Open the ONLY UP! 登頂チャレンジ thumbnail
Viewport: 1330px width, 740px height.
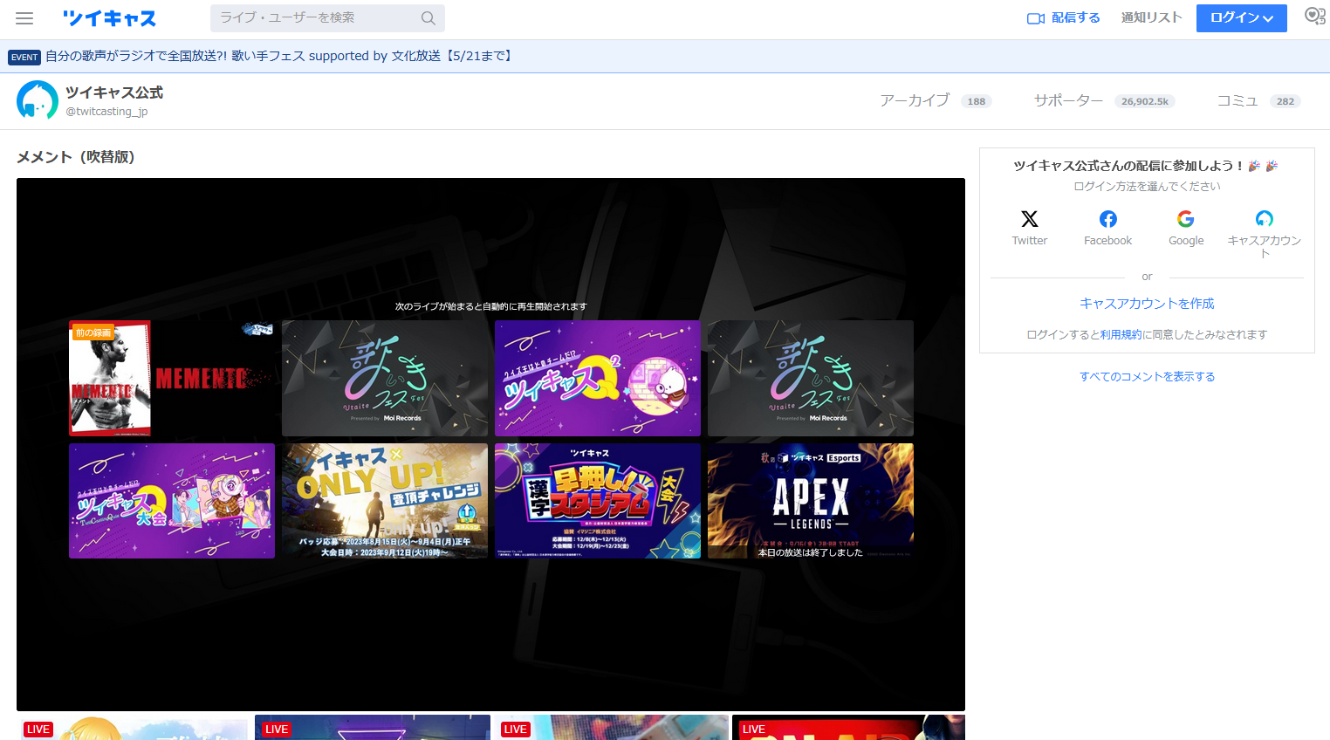pyautogui.click(x=385, y=501)
